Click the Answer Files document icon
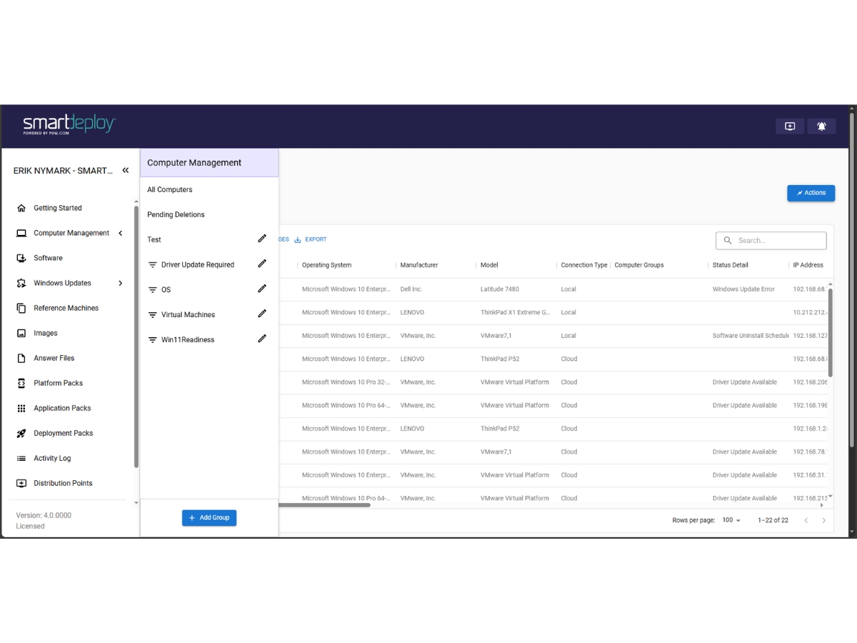Screen dimensions: 857x643 click(x=21, y=358)
